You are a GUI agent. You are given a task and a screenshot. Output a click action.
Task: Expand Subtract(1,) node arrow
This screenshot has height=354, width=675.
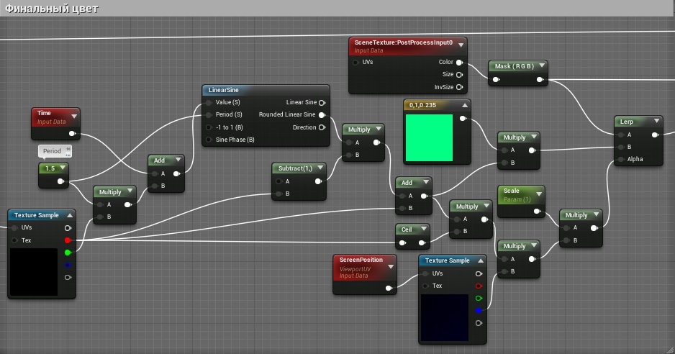point(320,168)
